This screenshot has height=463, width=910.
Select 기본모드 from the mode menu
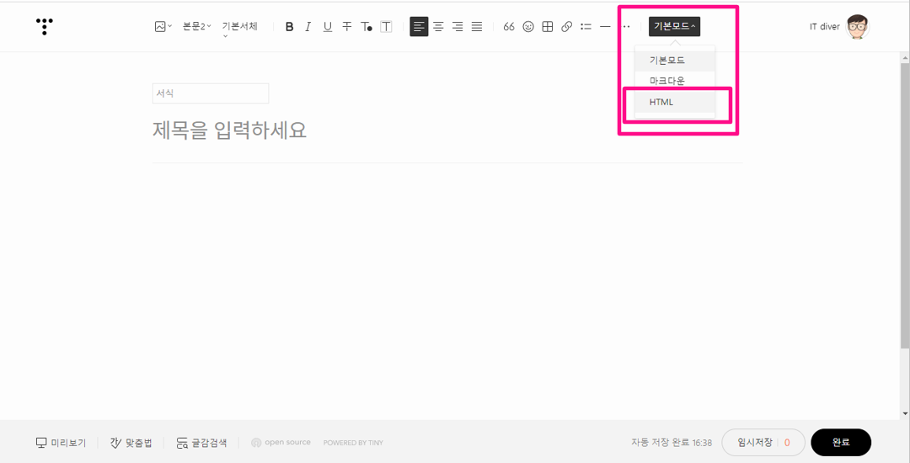click(675, 61)
